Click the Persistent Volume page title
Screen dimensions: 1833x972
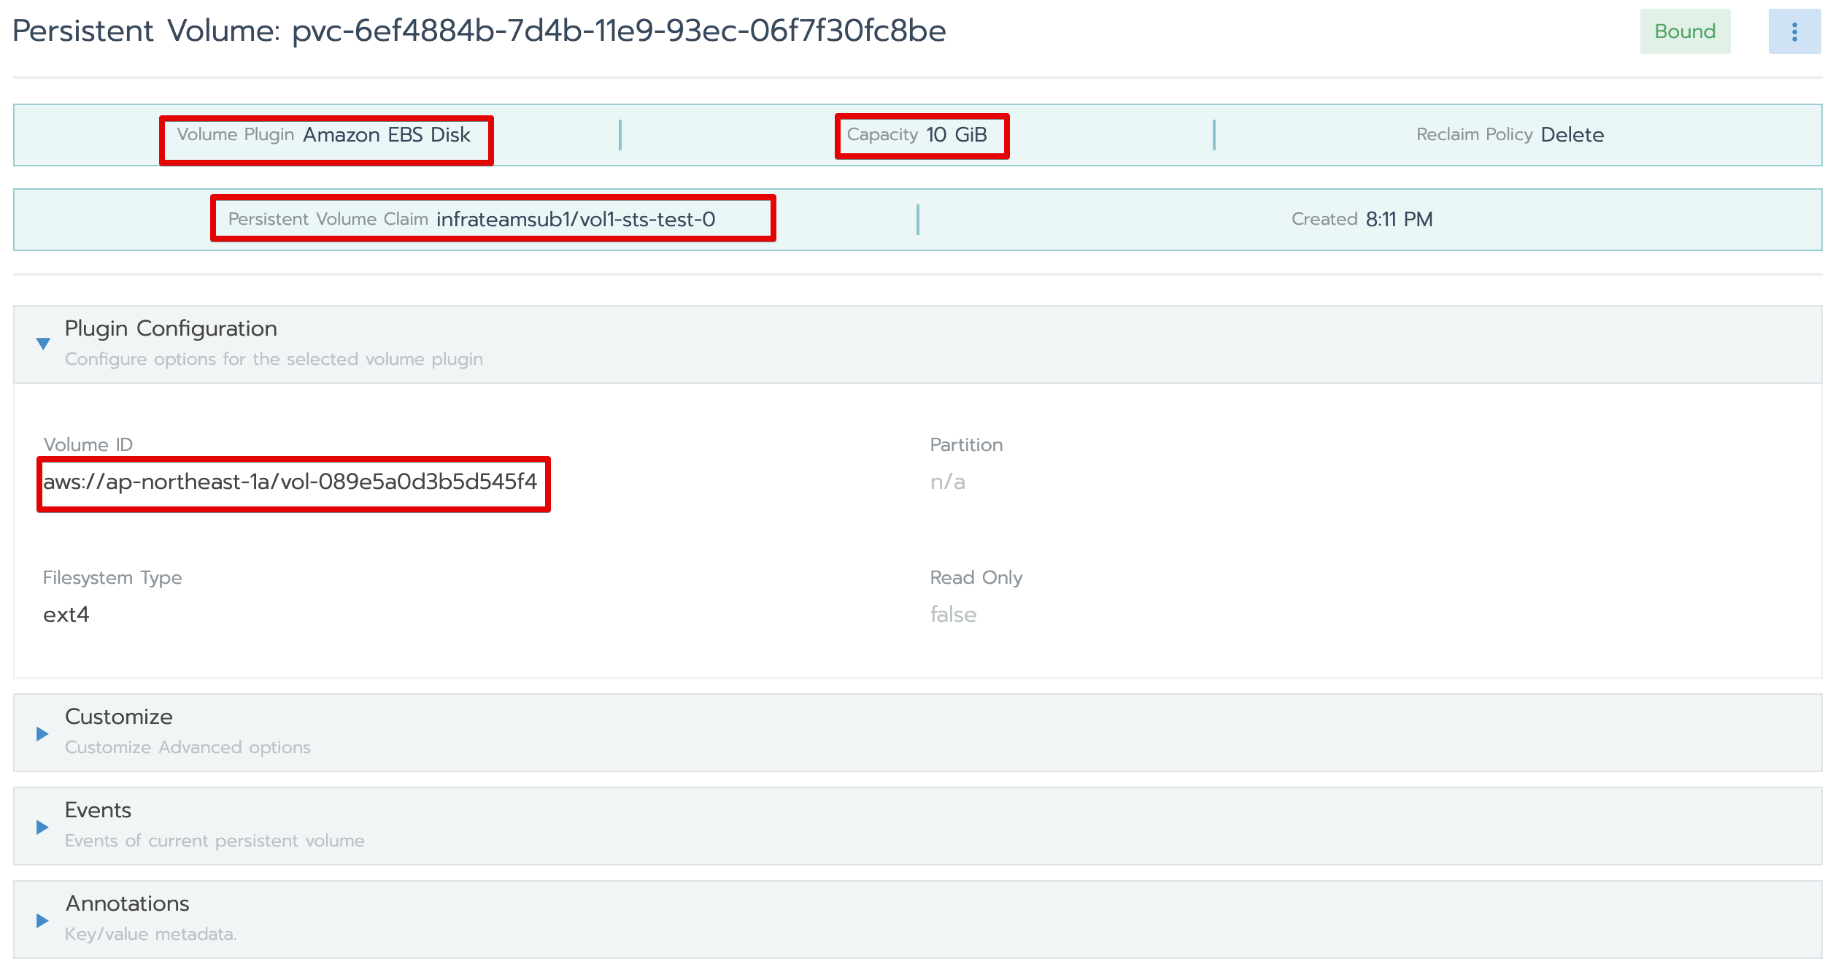coord(479,31)
